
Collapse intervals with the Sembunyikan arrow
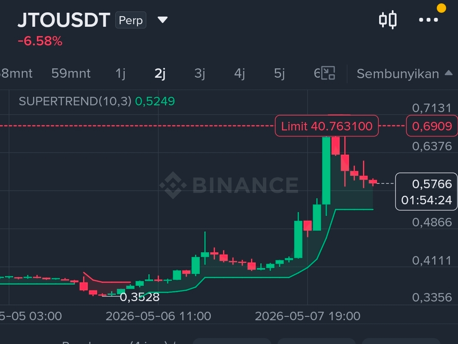click(x=448, y=73)
